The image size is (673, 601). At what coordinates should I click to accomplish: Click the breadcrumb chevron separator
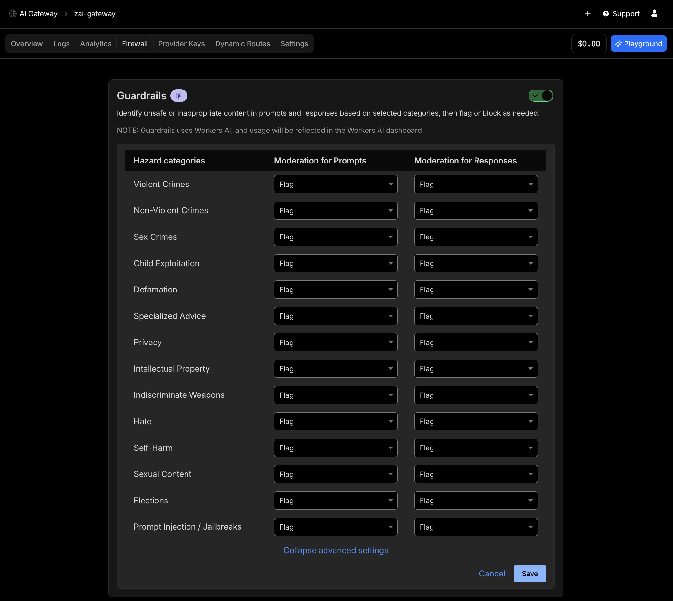[66, 14]
